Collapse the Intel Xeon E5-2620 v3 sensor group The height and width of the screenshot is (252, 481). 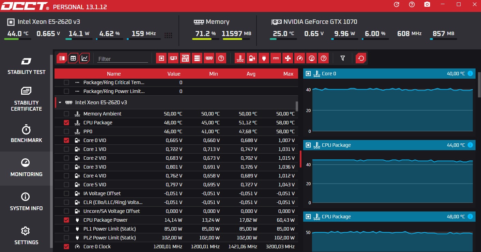[60, 103]
